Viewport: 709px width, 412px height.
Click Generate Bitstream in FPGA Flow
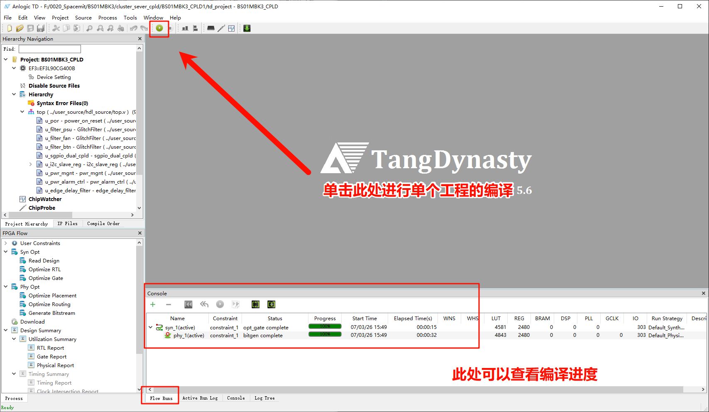point(51,313)
